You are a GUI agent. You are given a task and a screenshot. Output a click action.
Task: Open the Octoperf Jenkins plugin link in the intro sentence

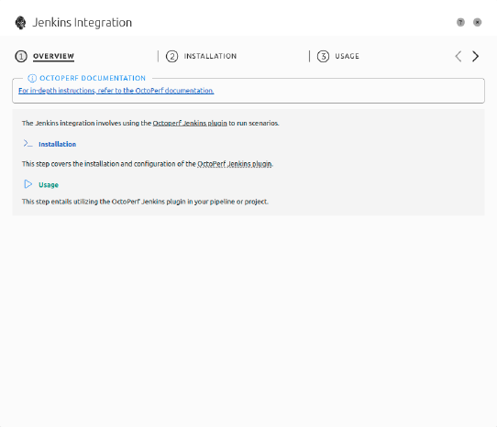click(x=190, y=123)
